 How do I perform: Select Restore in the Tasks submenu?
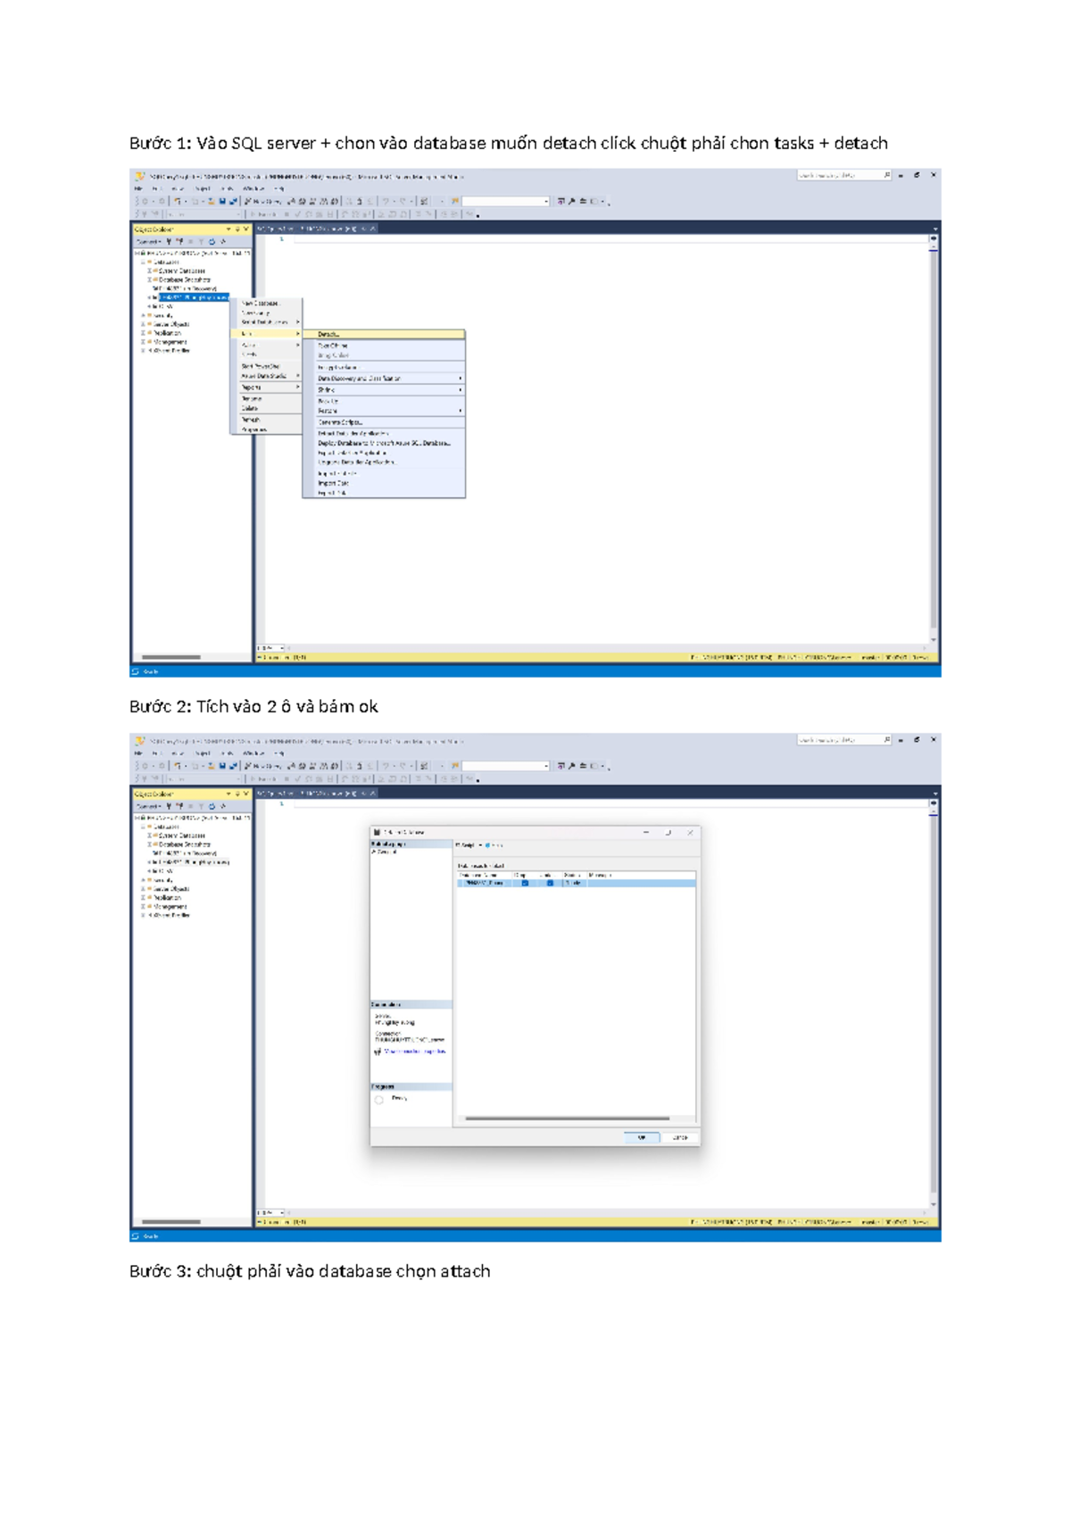(x=384, y=411)
